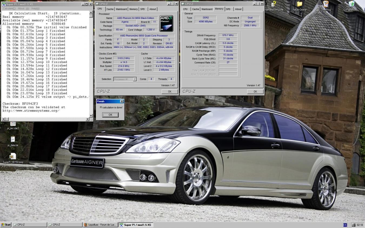
Task: Click the DRAM Frequency value '570.7 MHz'
Action: point(228,35)
